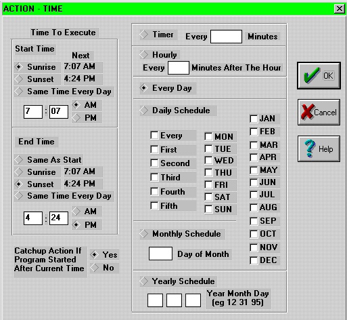Tick the APR month checkbox

[254, 157]
